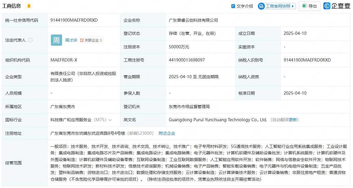
Task: Select credit code 91441900MAEFRD0RXD in first row
Action: [74, 20]
